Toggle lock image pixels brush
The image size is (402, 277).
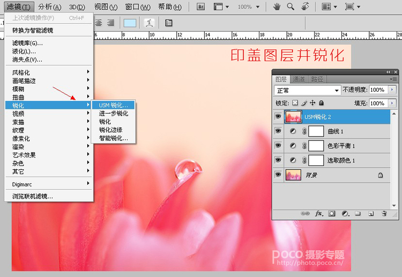(x=304, y=103)
